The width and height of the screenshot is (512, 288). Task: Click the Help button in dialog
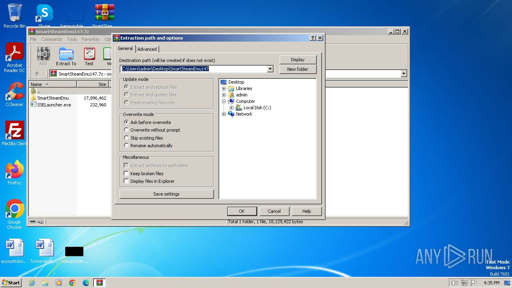306,211
